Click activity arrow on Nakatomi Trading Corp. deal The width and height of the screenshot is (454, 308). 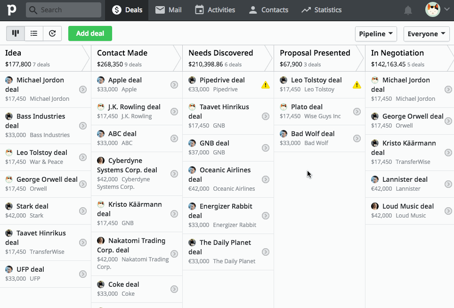click(174, 254)
